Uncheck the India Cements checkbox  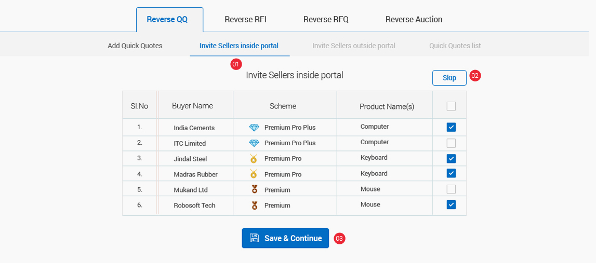451,127
